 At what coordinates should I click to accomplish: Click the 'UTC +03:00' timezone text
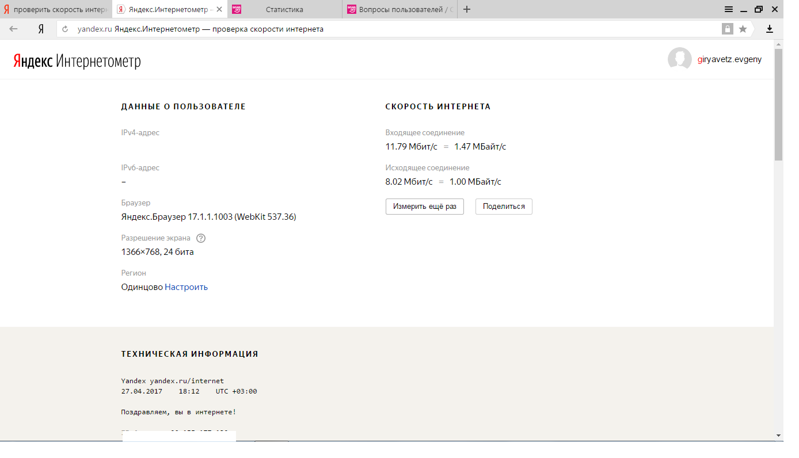(237, 391)
